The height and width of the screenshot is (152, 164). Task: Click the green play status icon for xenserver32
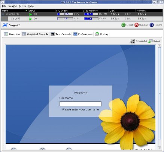pos(30,14)
